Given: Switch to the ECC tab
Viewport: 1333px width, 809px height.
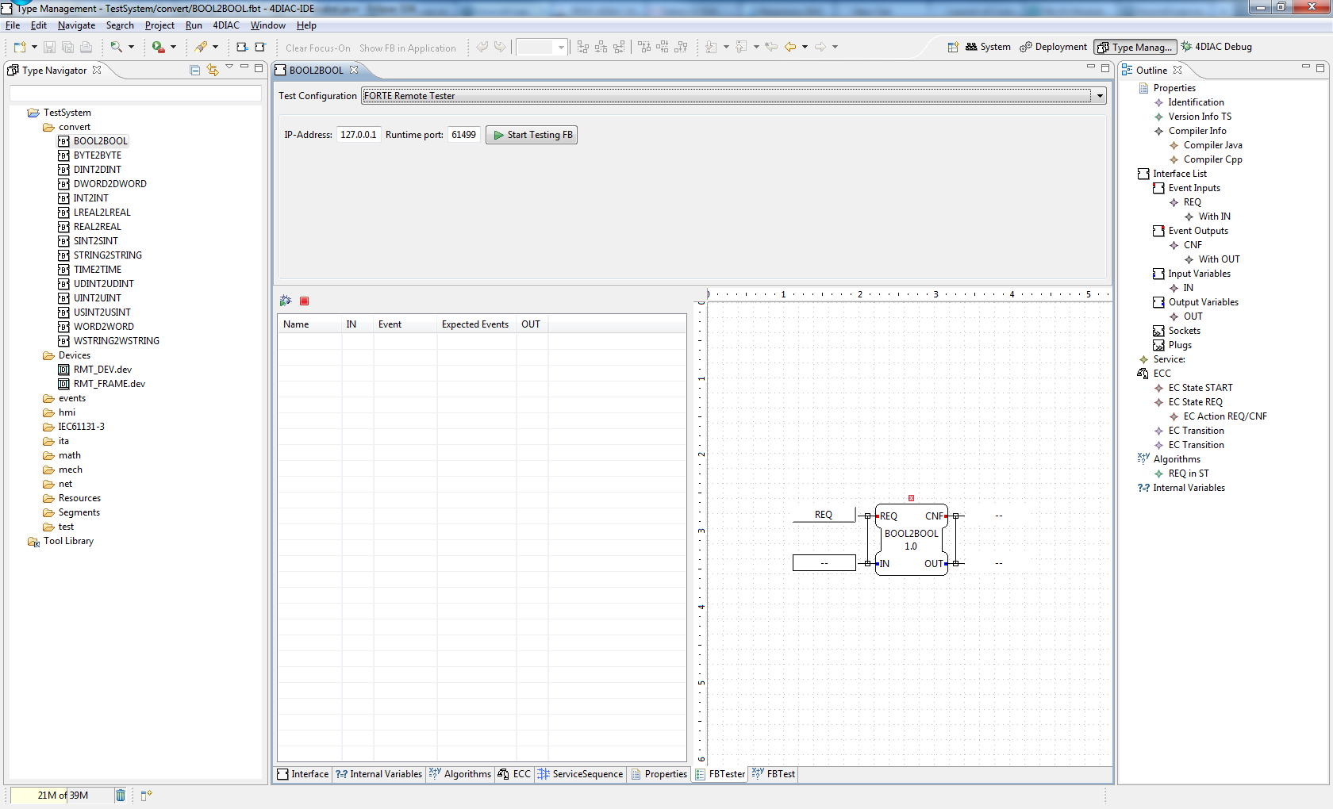Looking at the screenshot, I should (x=514, y=774).
